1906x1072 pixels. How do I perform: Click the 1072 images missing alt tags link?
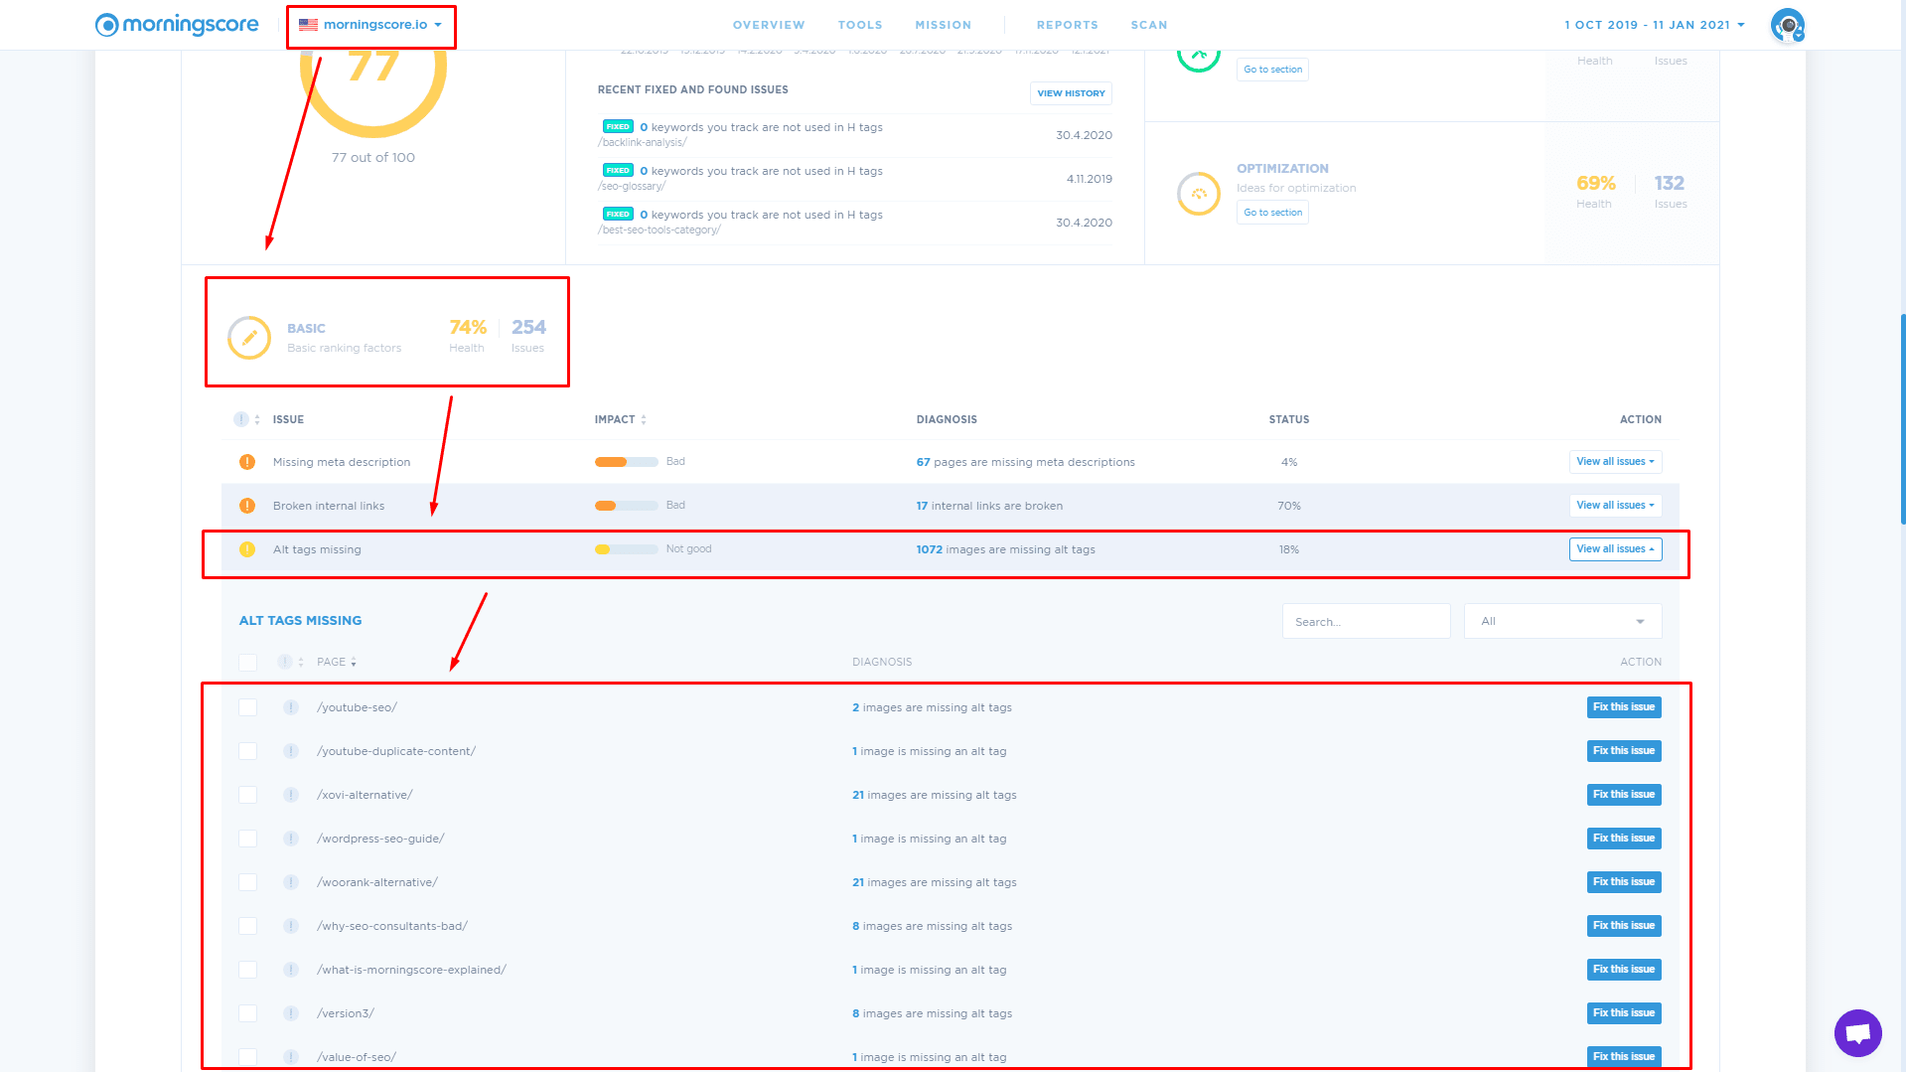coord(1005,549)
